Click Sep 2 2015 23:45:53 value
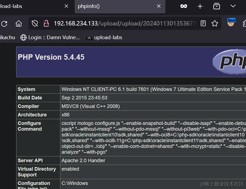This screenshot has height=189, width=246. pos(84,98)
